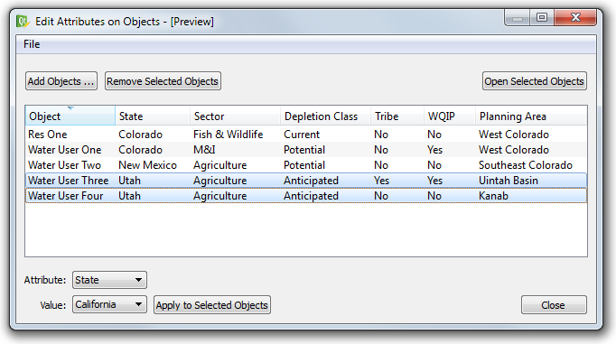Image resolution: width=616 pixels, height=344 pixels.
Task: Open the File menu
Action: pos(32,44)
